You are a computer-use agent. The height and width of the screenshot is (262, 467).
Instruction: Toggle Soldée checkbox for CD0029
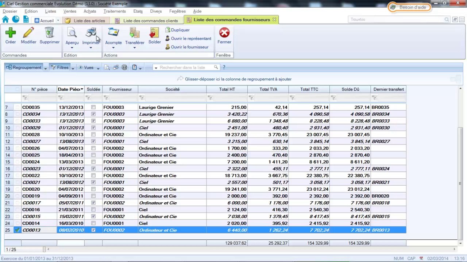coord(93,128)
